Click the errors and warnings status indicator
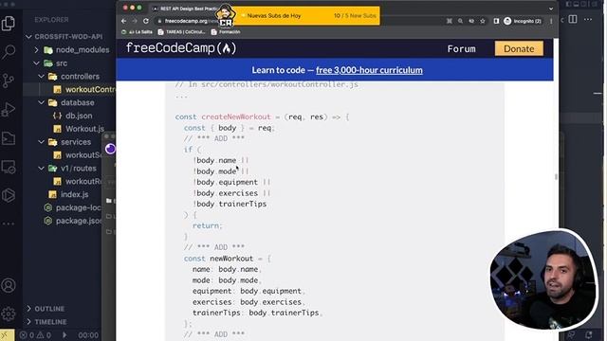 pyautogui.click(x=36, y=334)
